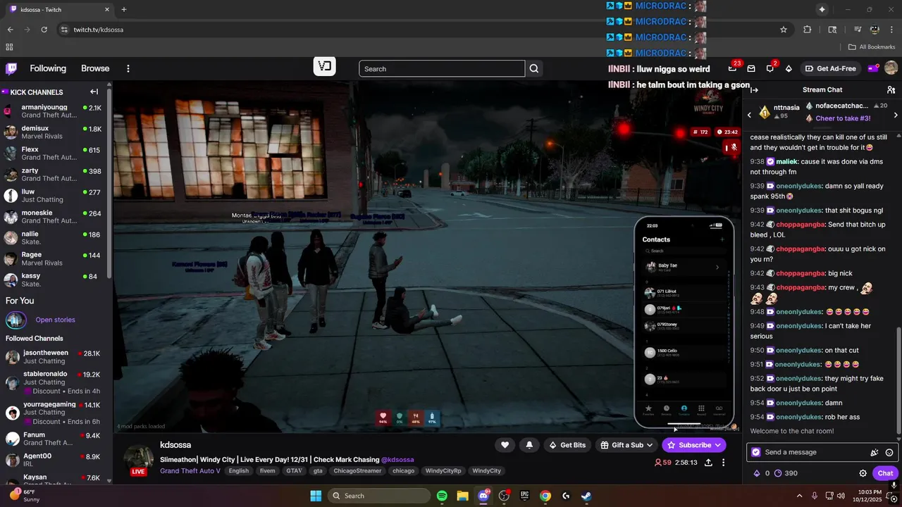Image resolution: width=902 pixels, height=507 pixels.
Task: Select the ChicagoStreamer stream tag
Action: 357,470
